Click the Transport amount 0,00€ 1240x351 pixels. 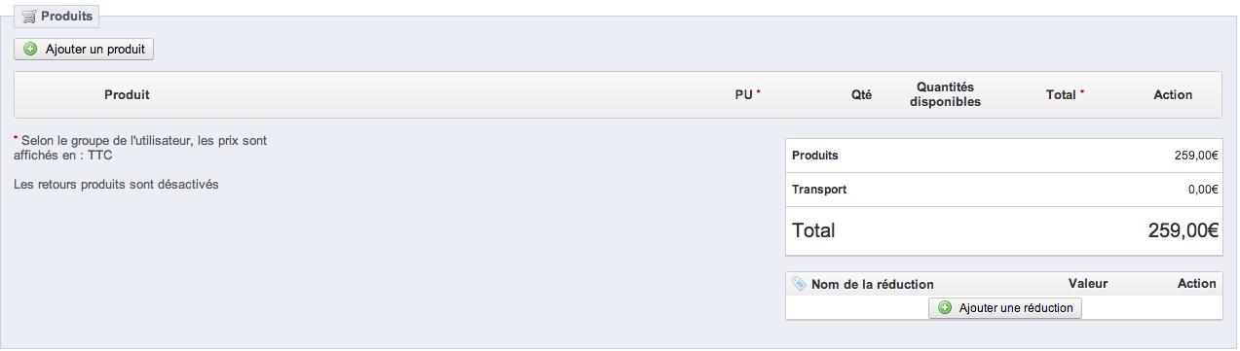coord(1203,190)
